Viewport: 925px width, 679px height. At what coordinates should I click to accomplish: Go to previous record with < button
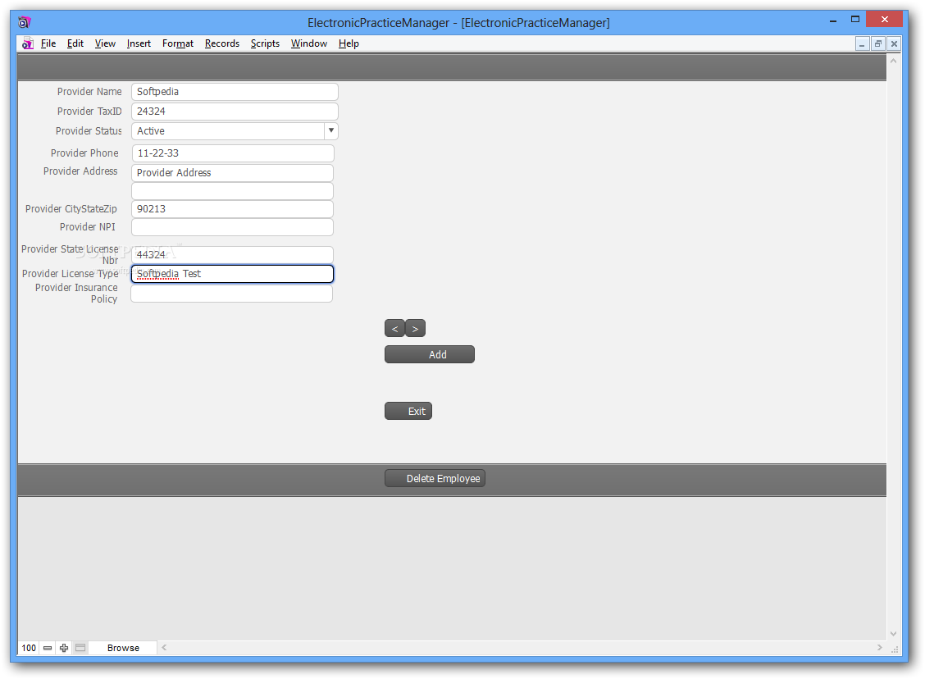[x=394, y=329]
